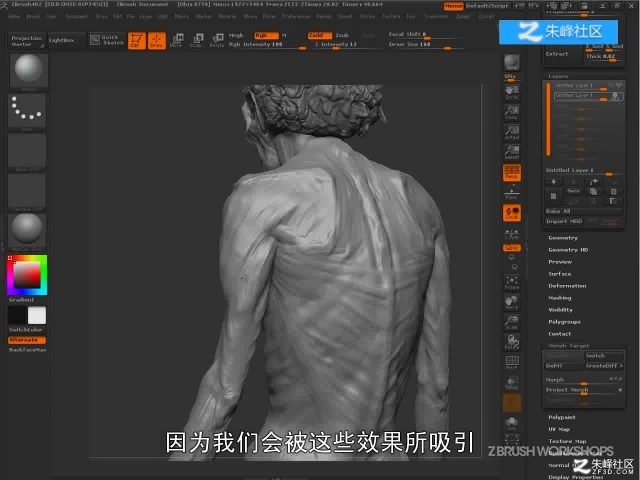Switch to the Move transform tool in top shelf

click(176, 40)
